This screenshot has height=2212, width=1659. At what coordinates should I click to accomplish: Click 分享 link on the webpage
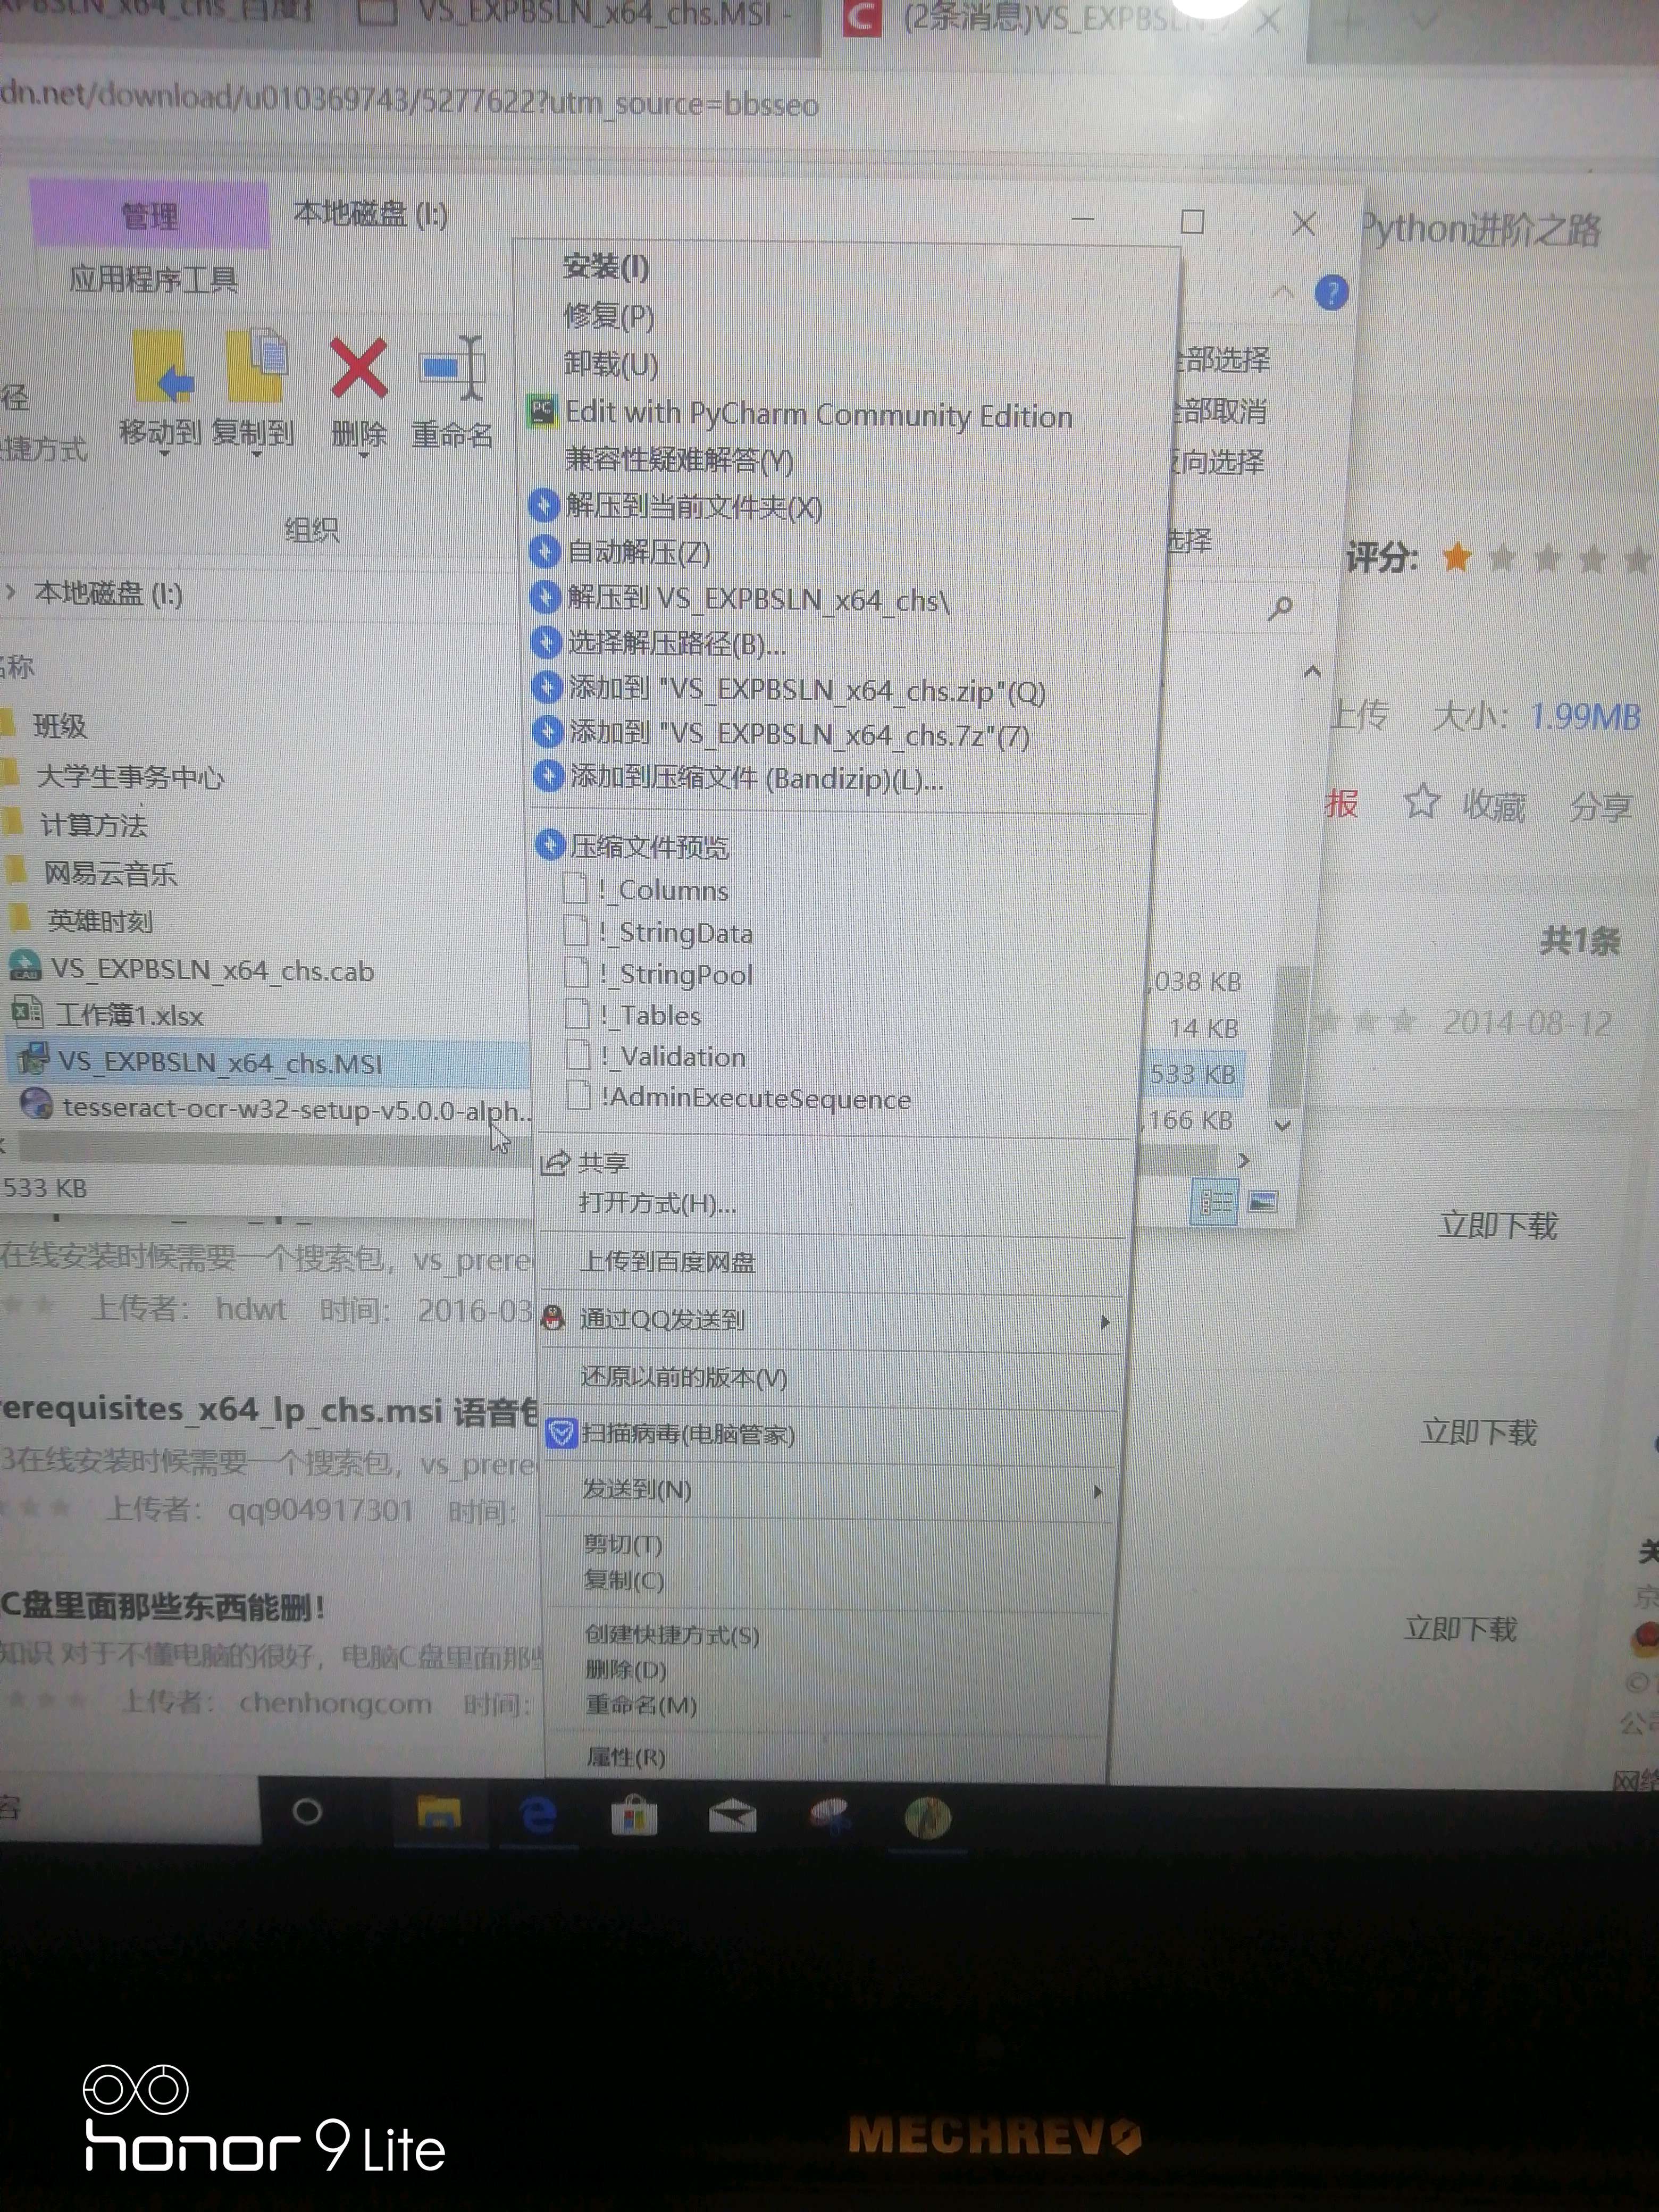[x=1600, y=806]
